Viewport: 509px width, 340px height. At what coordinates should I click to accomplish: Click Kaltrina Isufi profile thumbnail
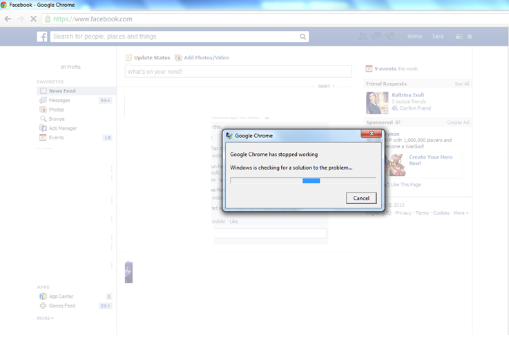[x=377, y=103]
